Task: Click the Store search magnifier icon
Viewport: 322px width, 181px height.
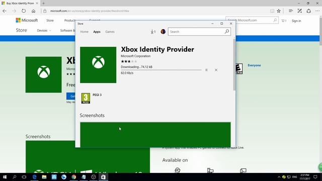Action: [x=227, y=32]
